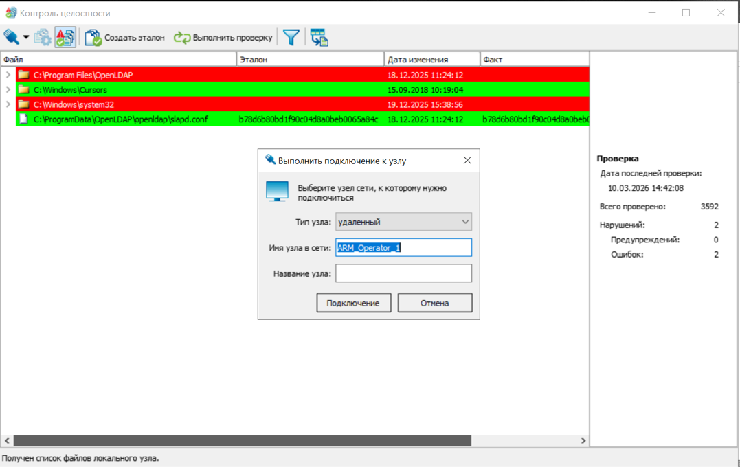Image resolution: width=740 pixels, height=467 pixels.
Task: Click the monitor icon in the dialog
Action: pos(277,192)
